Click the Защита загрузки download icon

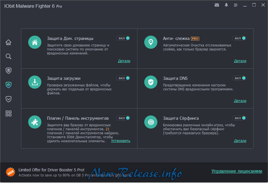35,82
